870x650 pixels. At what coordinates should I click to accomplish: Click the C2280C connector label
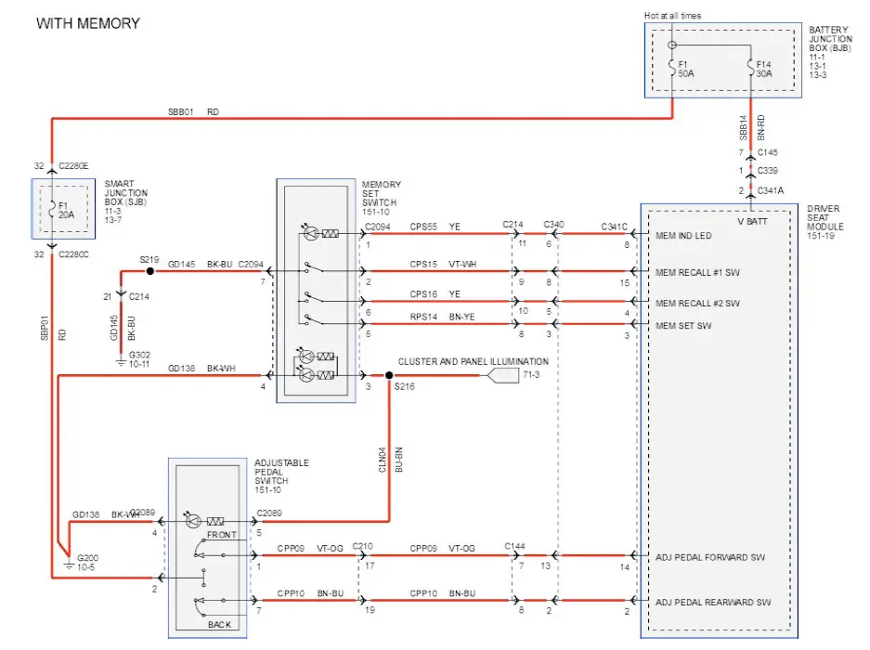pos(73,254)
